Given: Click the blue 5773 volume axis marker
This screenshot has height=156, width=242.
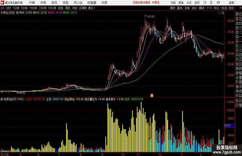Looking at the screenshot, I should (230, 126).
